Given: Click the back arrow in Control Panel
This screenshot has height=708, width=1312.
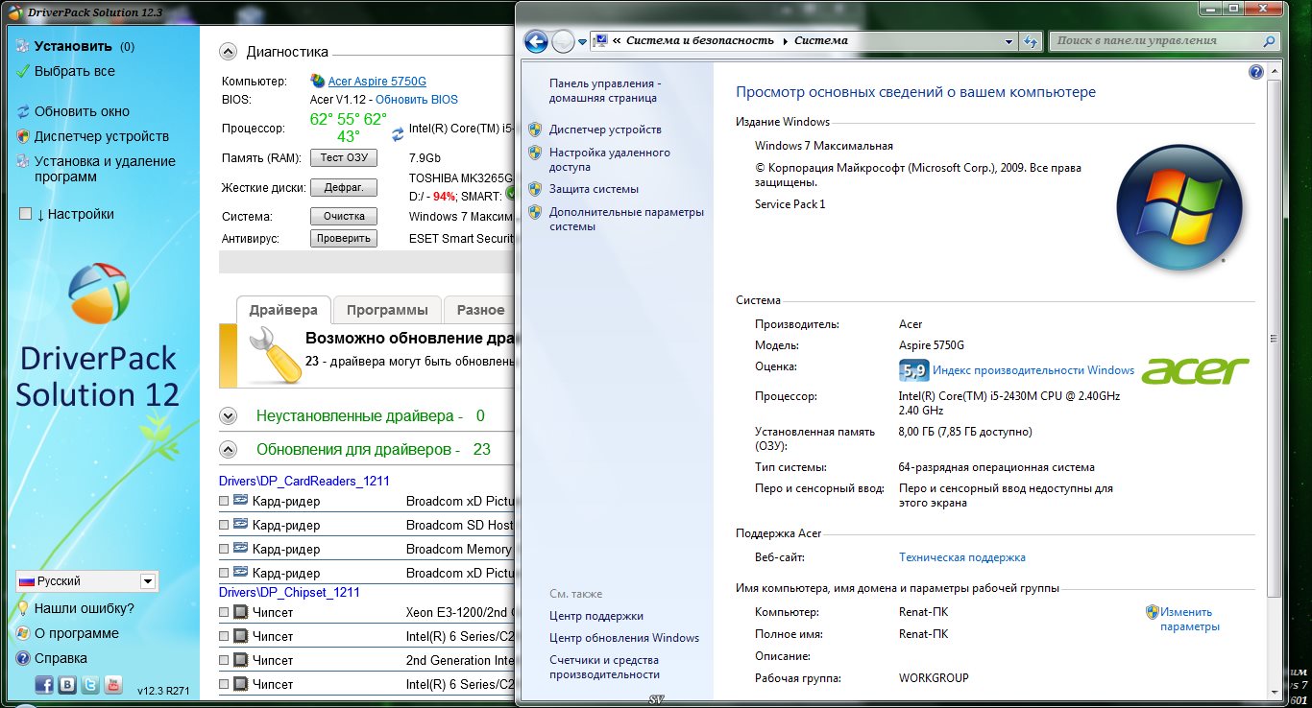Looking at the screenshot, I should point(536,41).
